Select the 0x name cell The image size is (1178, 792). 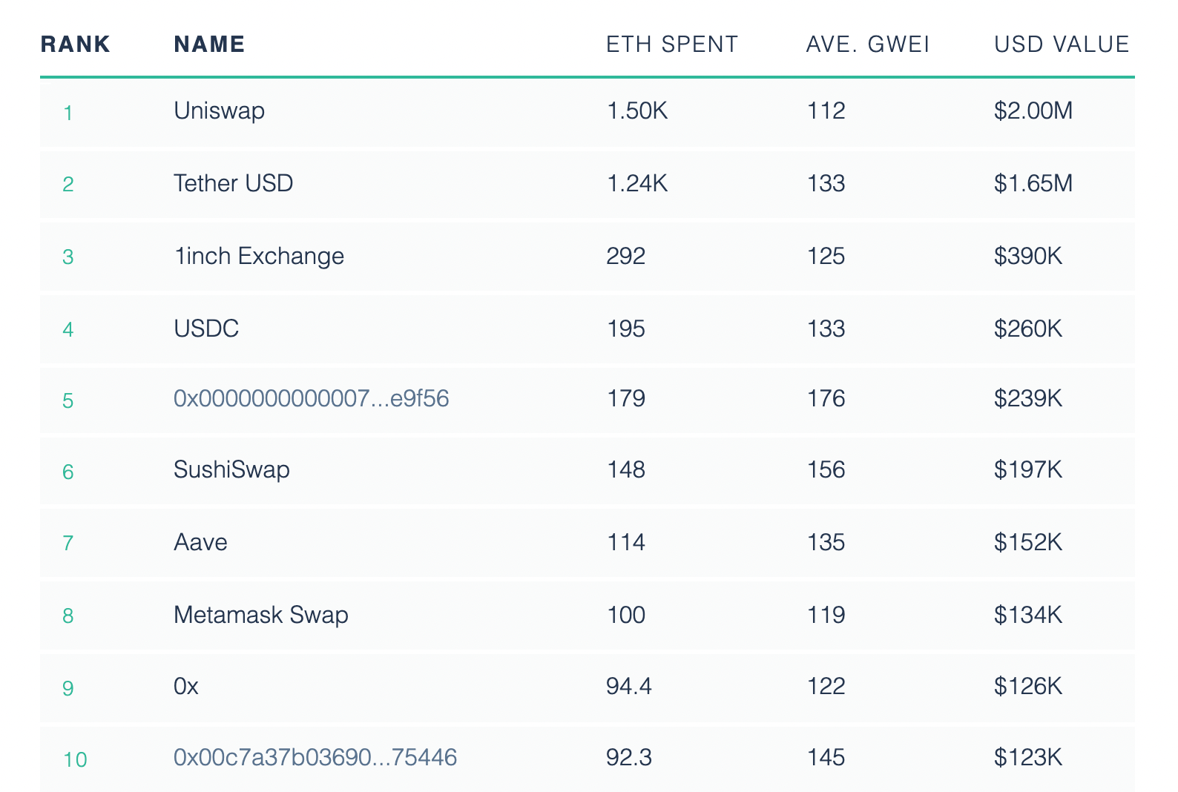(x=186, y=687)
